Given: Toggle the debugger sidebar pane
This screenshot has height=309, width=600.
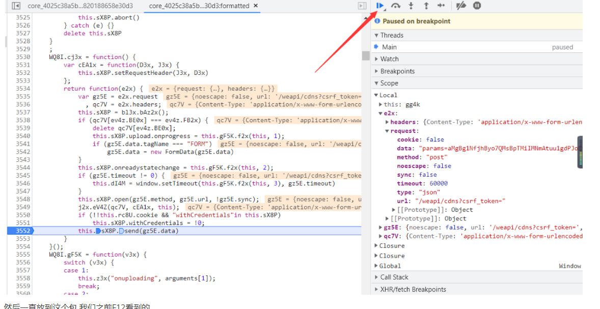Looking at the screenshot, I should click(x=362, y=6).
